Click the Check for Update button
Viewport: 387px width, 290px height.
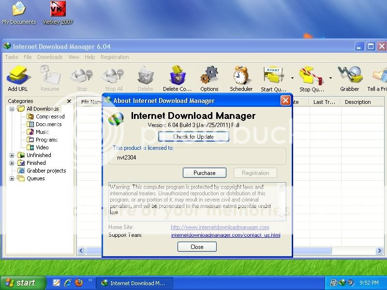[193, 137]
